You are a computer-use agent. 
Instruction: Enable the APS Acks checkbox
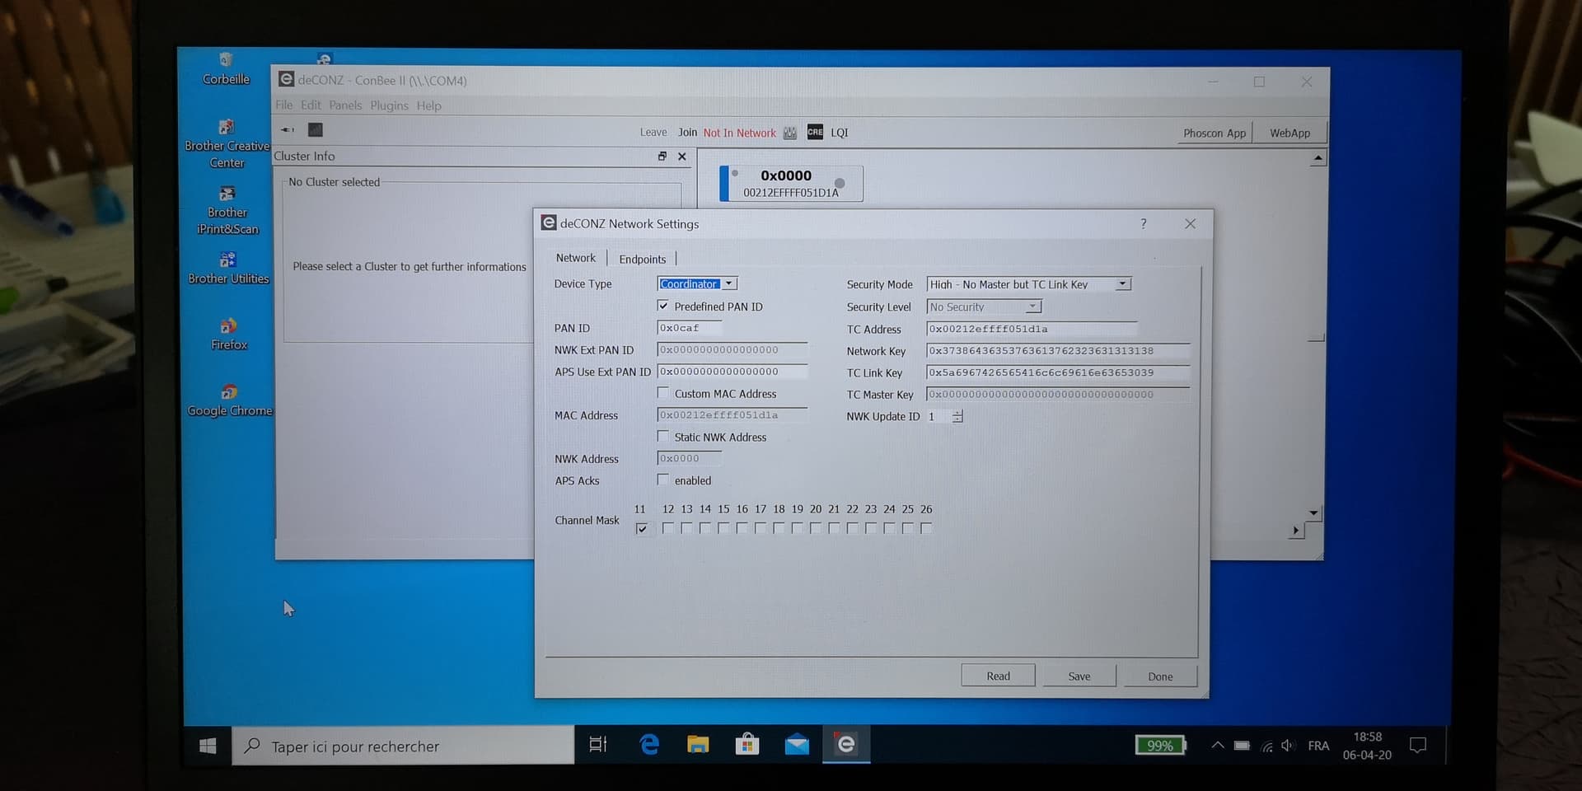pyautogui.click(x=663, y=480)
